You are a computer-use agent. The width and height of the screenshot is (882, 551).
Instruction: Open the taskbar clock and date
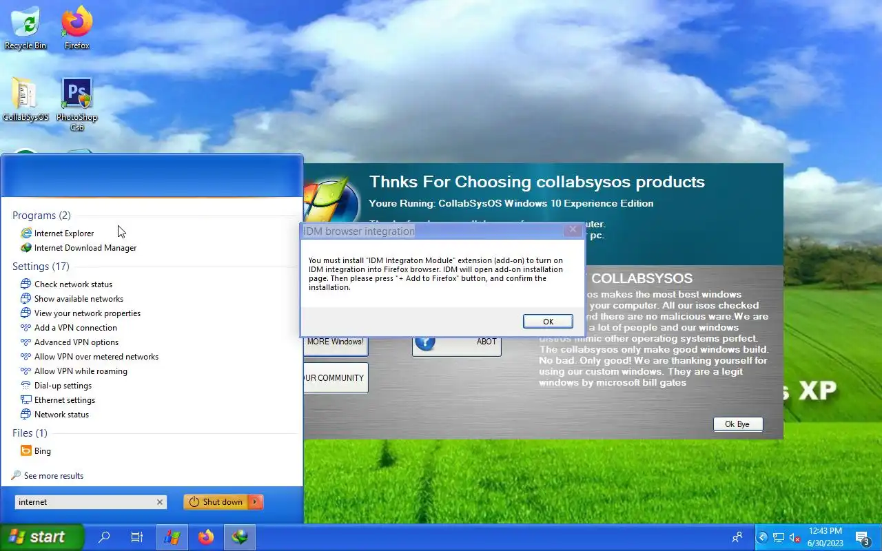point(825,537)
